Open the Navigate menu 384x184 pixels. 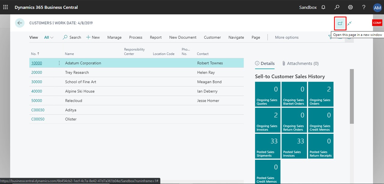point(236,37)
